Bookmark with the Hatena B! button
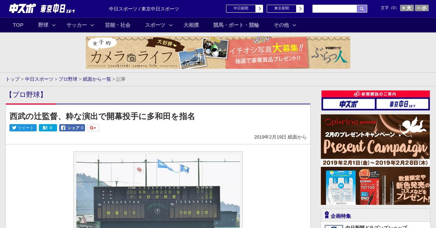 pyautogui.click(x=48, y=128)
